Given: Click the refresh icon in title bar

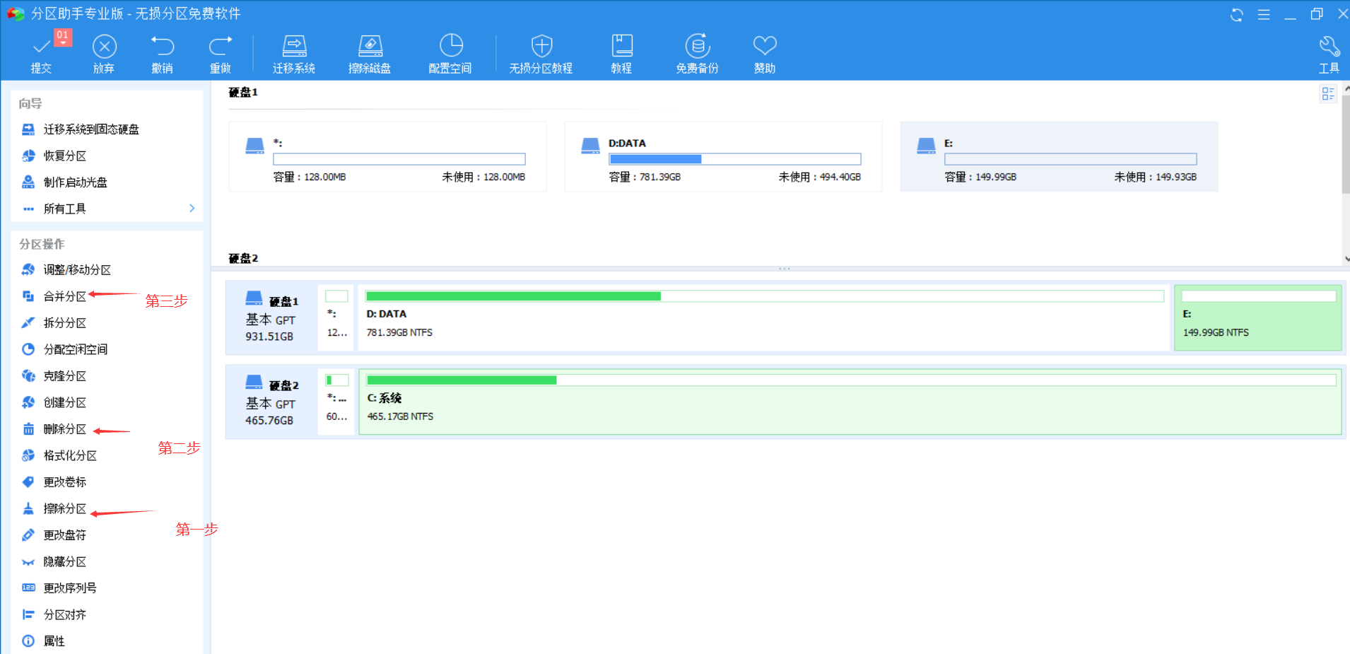Looking at the screenshot, I should (x=1236, y=15).
